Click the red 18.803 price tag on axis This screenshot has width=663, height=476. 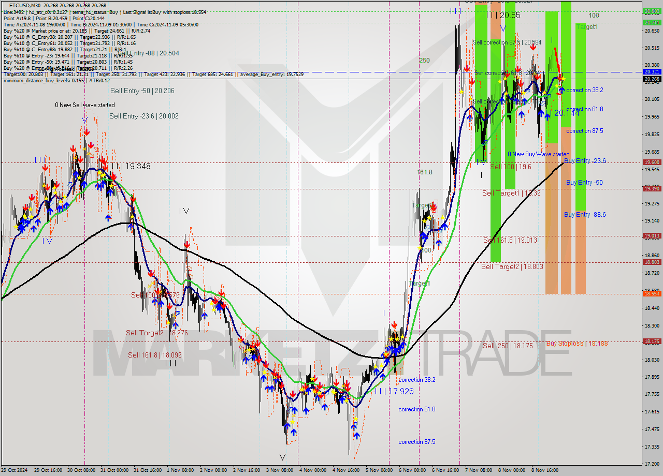[x=652, y=262]
